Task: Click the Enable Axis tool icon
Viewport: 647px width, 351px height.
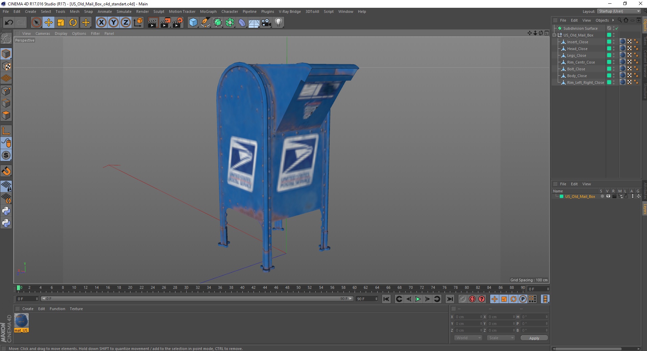Action: coord(6,131)
